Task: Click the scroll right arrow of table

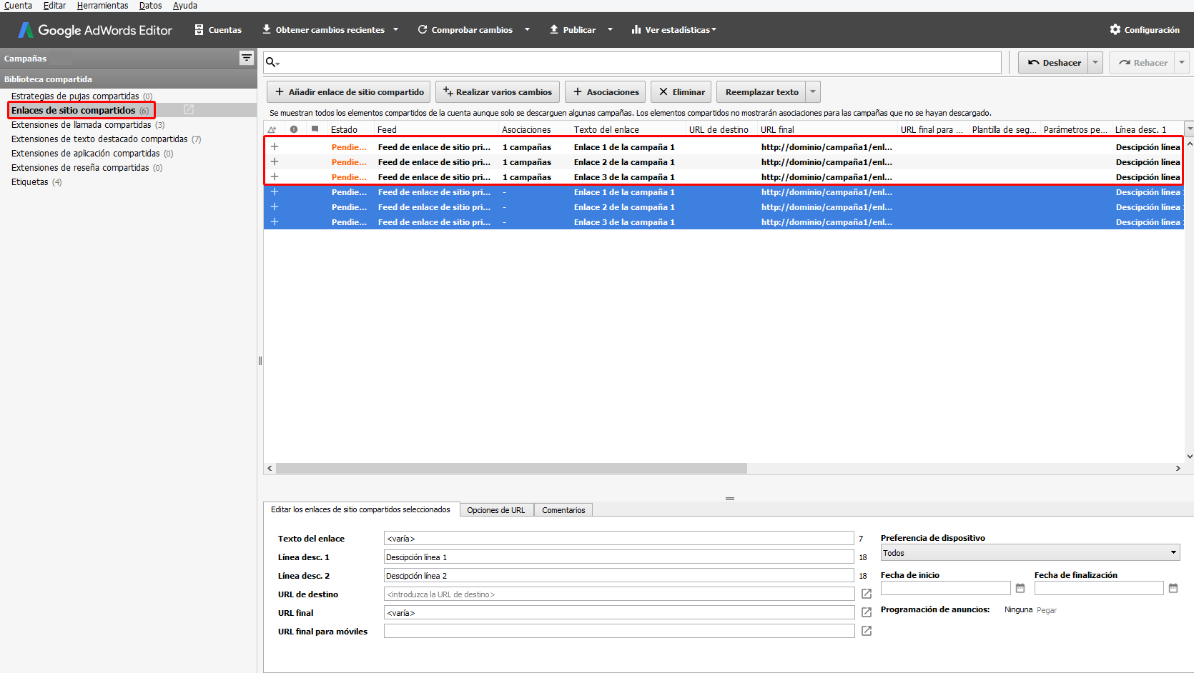Action: [1178, 469]
